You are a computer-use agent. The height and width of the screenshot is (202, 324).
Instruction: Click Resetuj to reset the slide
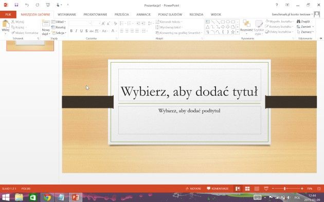tap(59, 27)
